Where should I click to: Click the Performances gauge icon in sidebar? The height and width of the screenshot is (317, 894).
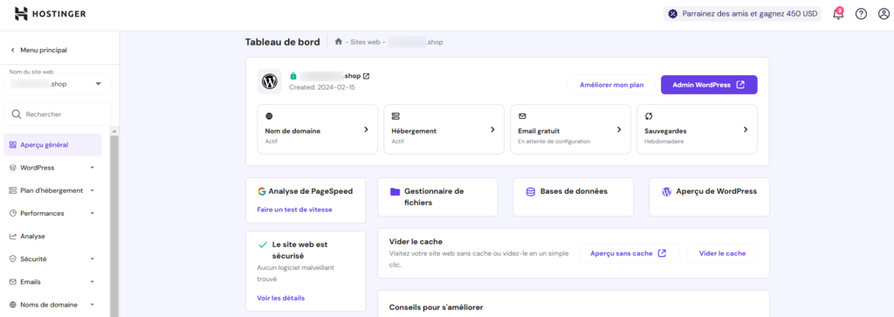12,213
